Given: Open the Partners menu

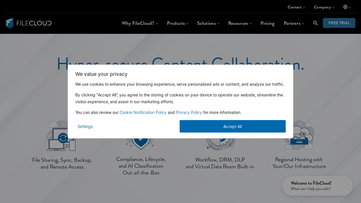Looking at the screenshot, I should pos(294,23).
